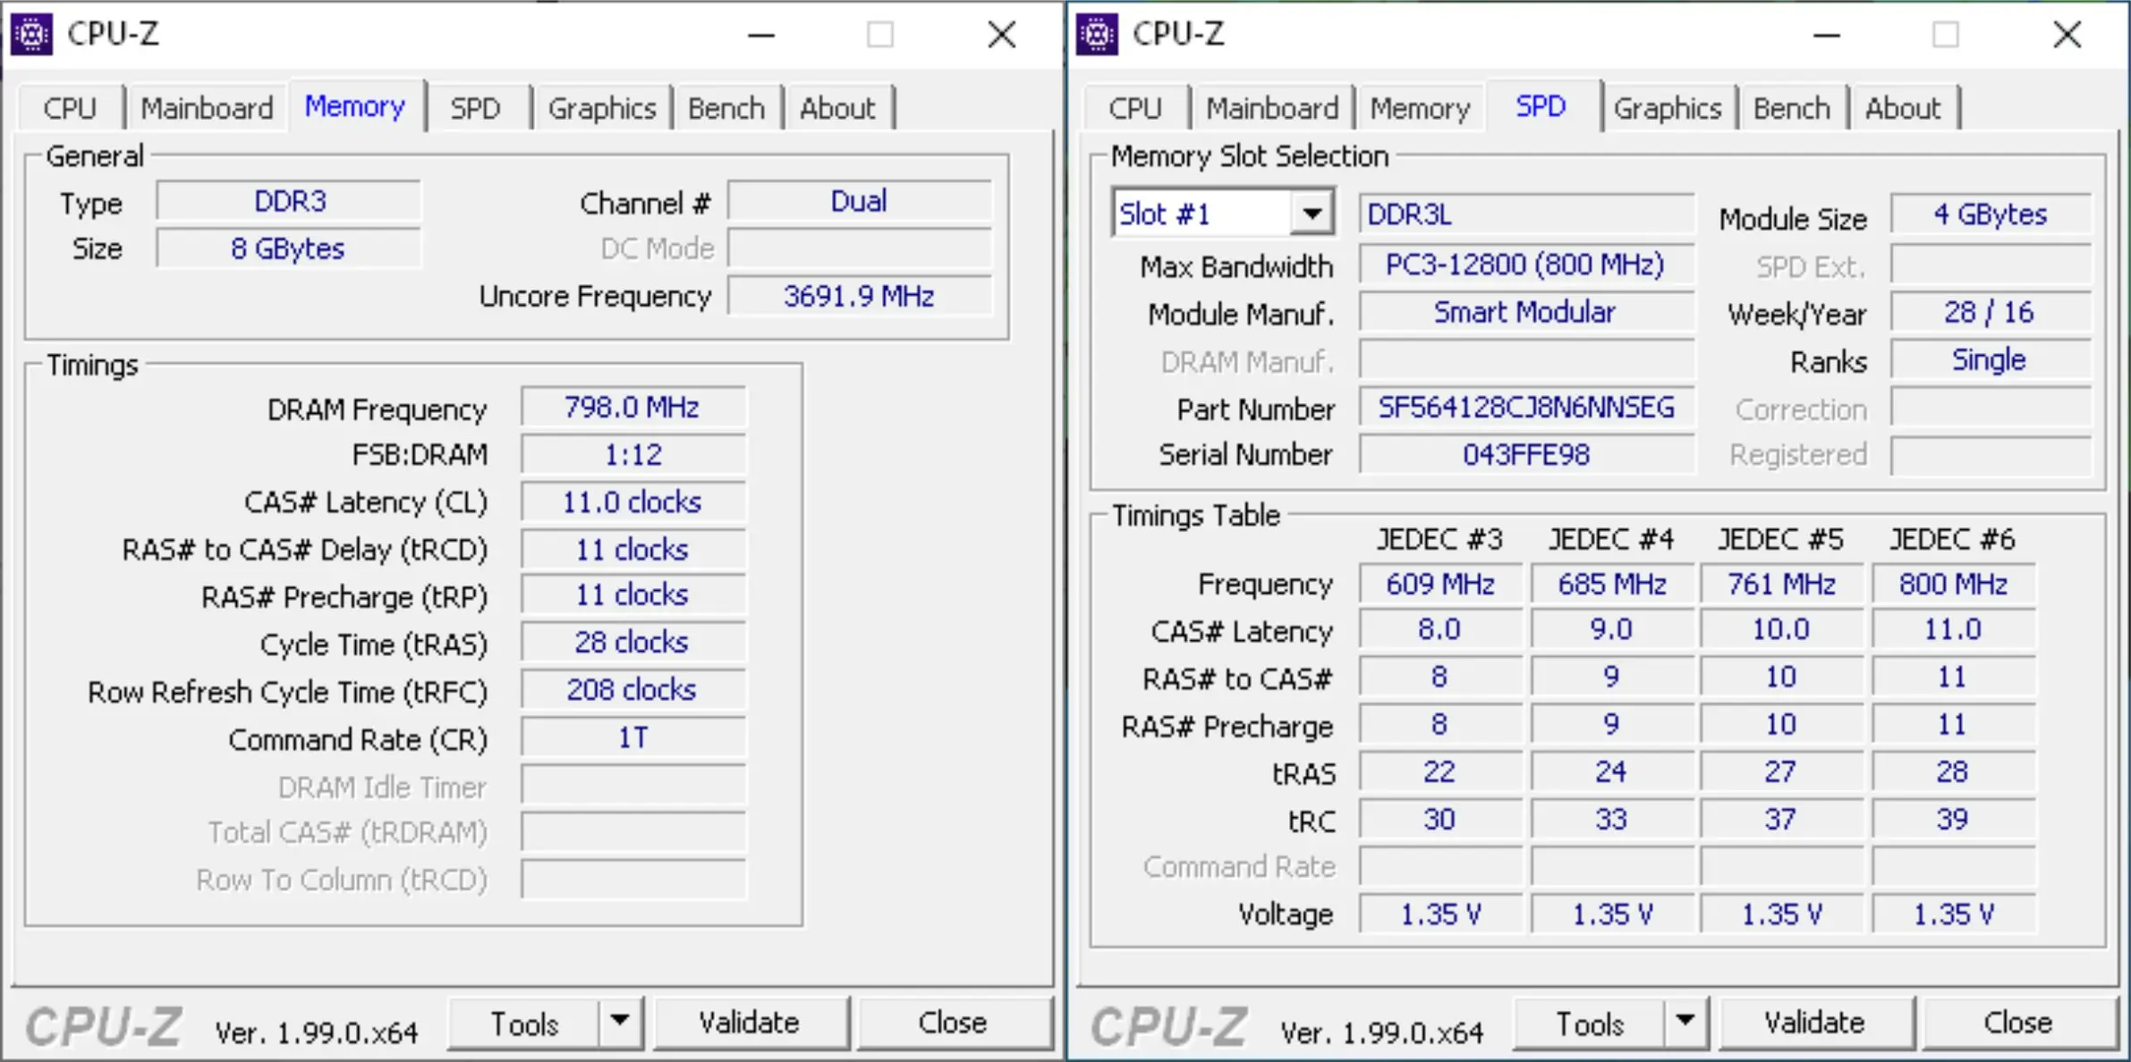Minimize the right CPU-Z window
2131x1062 pixels.
1826,36
